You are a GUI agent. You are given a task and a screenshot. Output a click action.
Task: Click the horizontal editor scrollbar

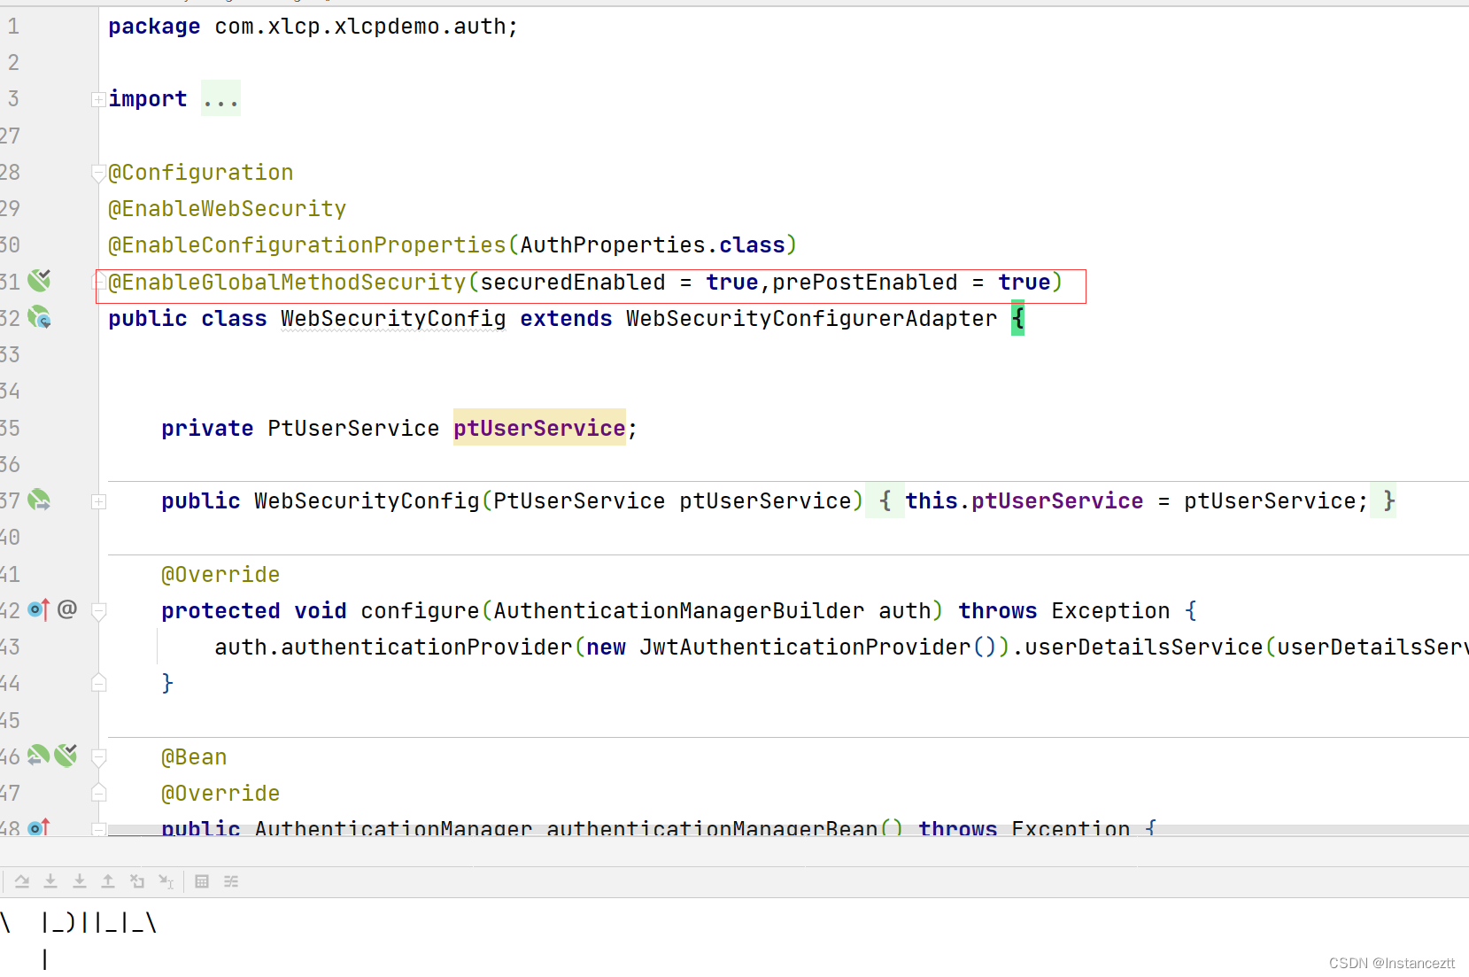point(788,830)
